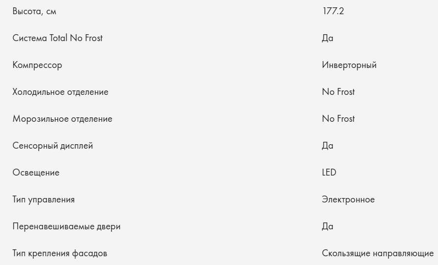The image size is (438, 265).
Task: Click the "Высота, см" specification label
Action: click(34, 11)
